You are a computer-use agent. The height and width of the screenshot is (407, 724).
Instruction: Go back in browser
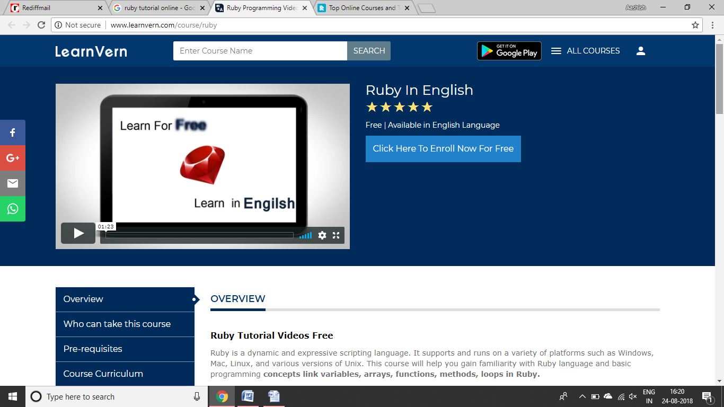tap(12, 25)
